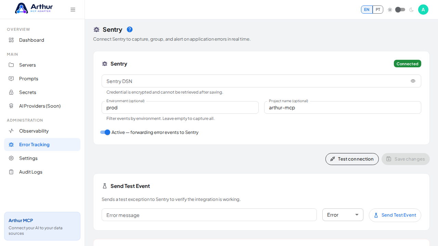The image size is (438, 246).
Task: Switch language to EN
Action: [367, 10]
